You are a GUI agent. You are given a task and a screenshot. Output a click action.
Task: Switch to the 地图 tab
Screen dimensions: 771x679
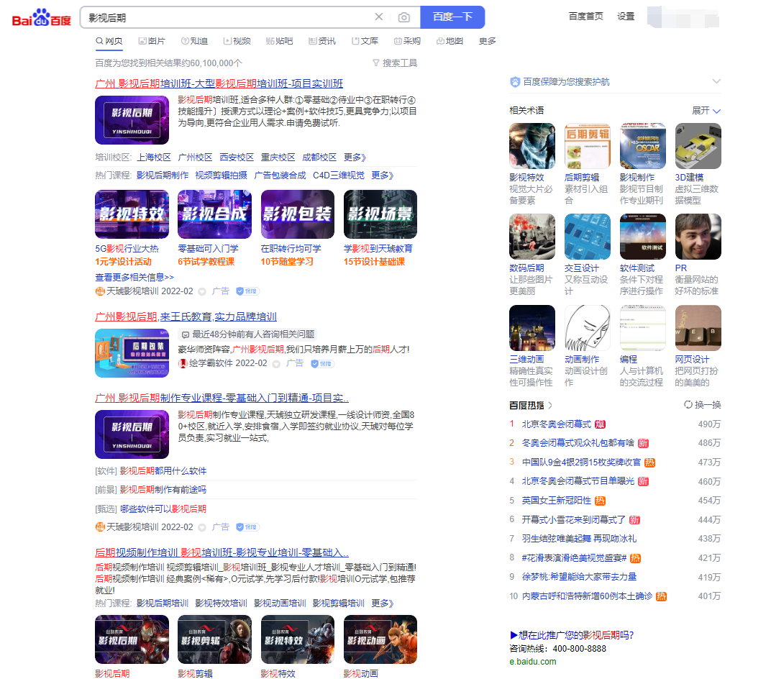450,41
